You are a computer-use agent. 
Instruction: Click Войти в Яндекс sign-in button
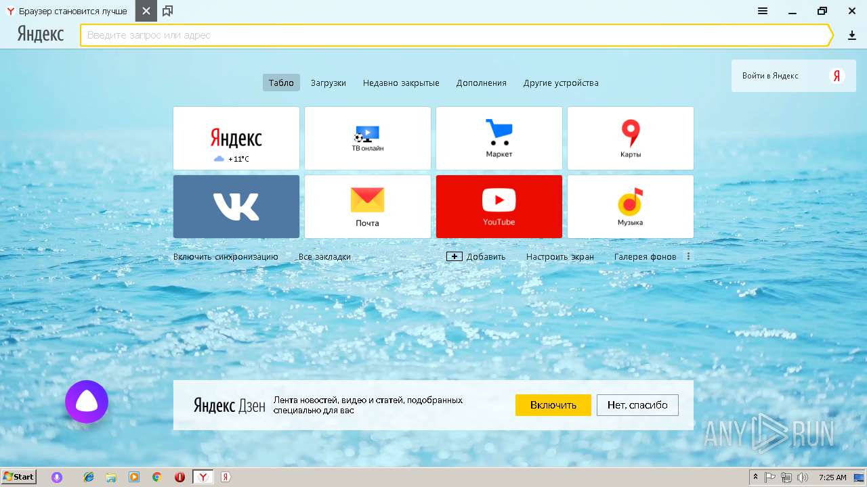coord(793,76)
